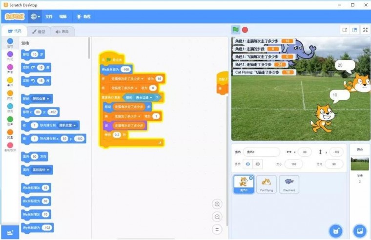Select the 外观 (Looks) category circle
This screenshot has width=371, height=240.
click(x=10, y=54)
